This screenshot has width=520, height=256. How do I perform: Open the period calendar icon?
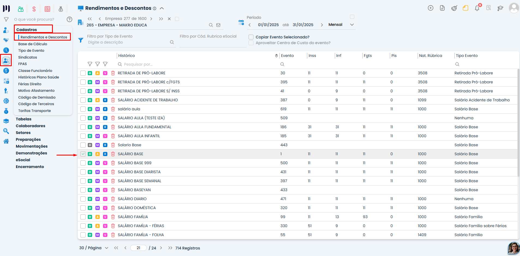[x=241, y=22]
